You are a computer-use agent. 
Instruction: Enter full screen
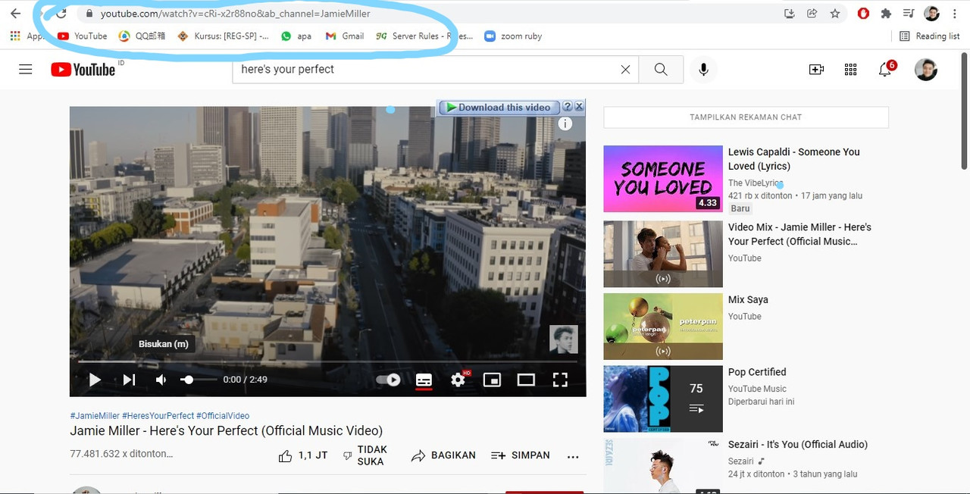pos(560,380)
